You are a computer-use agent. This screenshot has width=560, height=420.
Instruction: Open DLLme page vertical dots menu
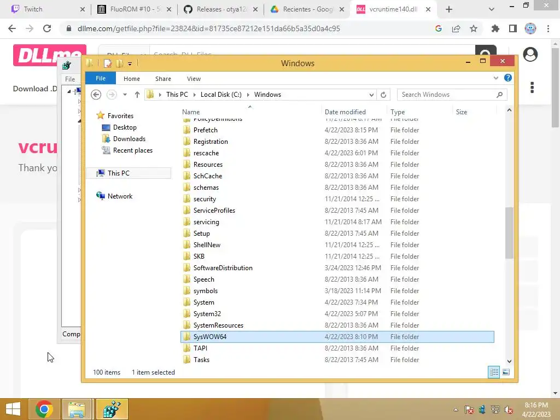coord(532,87)
